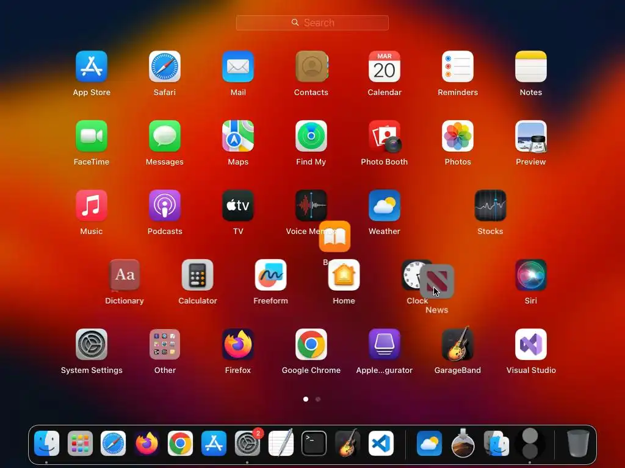
Task: Launch GarageBand from Launchpad grid
Action: click(x=458, y=344)
